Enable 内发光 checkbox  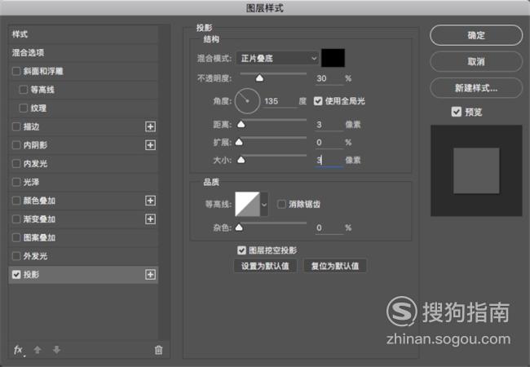point(15,164)
